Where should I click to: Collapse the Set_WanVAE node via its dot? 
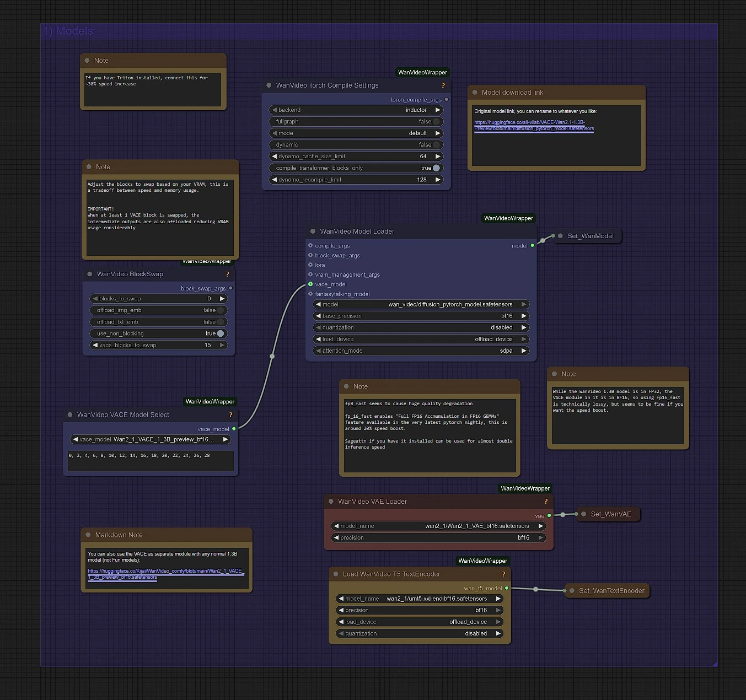[x=583, y=514]
